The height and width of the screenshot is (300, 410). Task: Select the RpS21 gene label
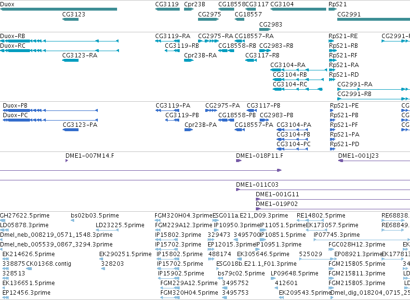pyautogui.click(x=338, y=4)
